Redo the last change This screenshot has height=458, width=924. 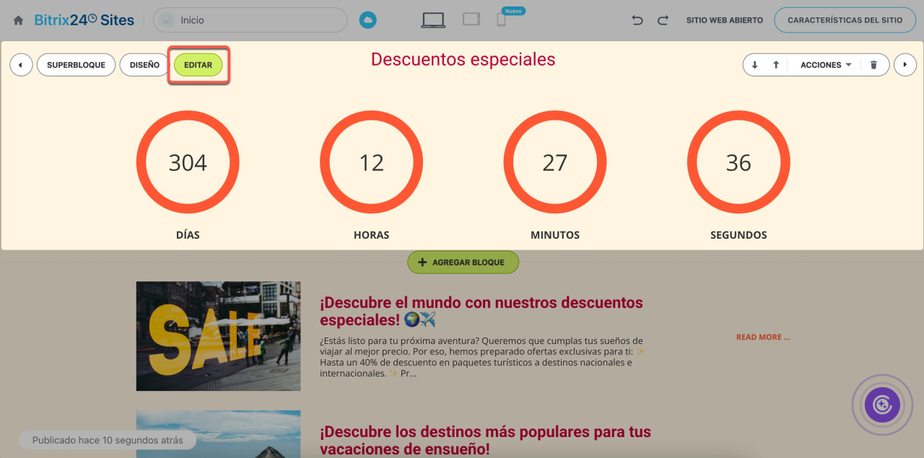click(x=663, y=20)
